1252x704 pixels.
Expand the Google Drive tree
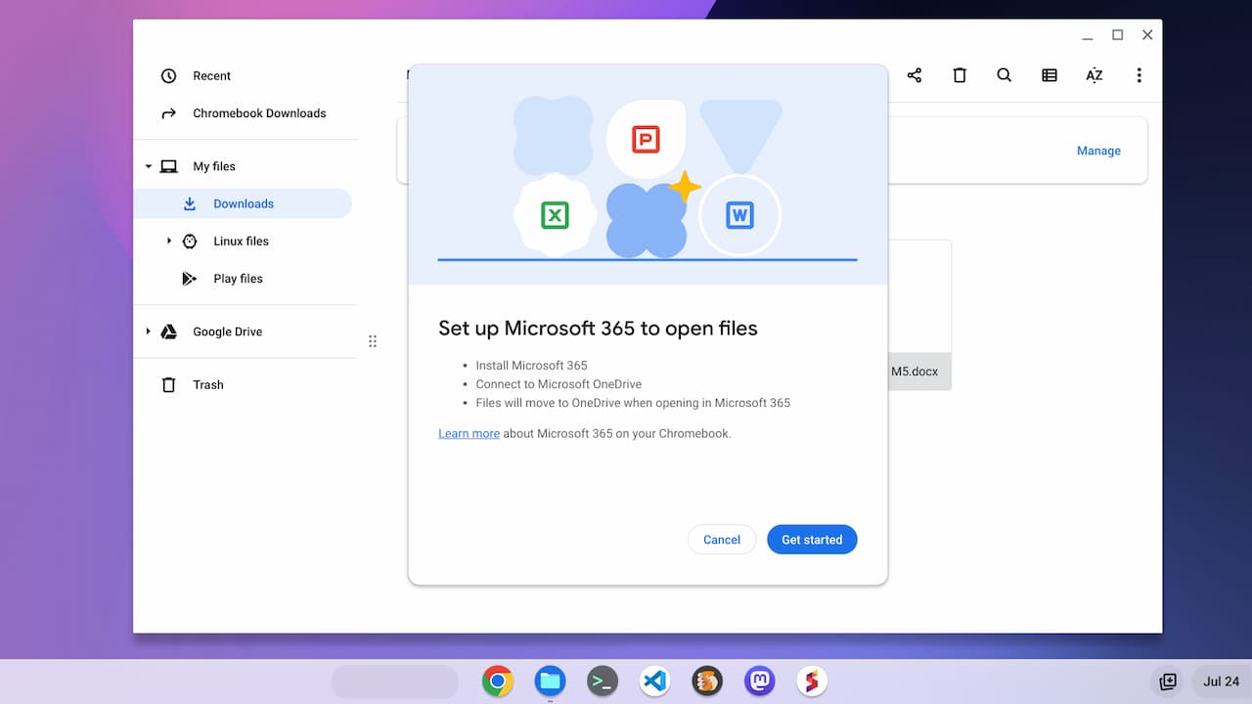tap(149, 331)
